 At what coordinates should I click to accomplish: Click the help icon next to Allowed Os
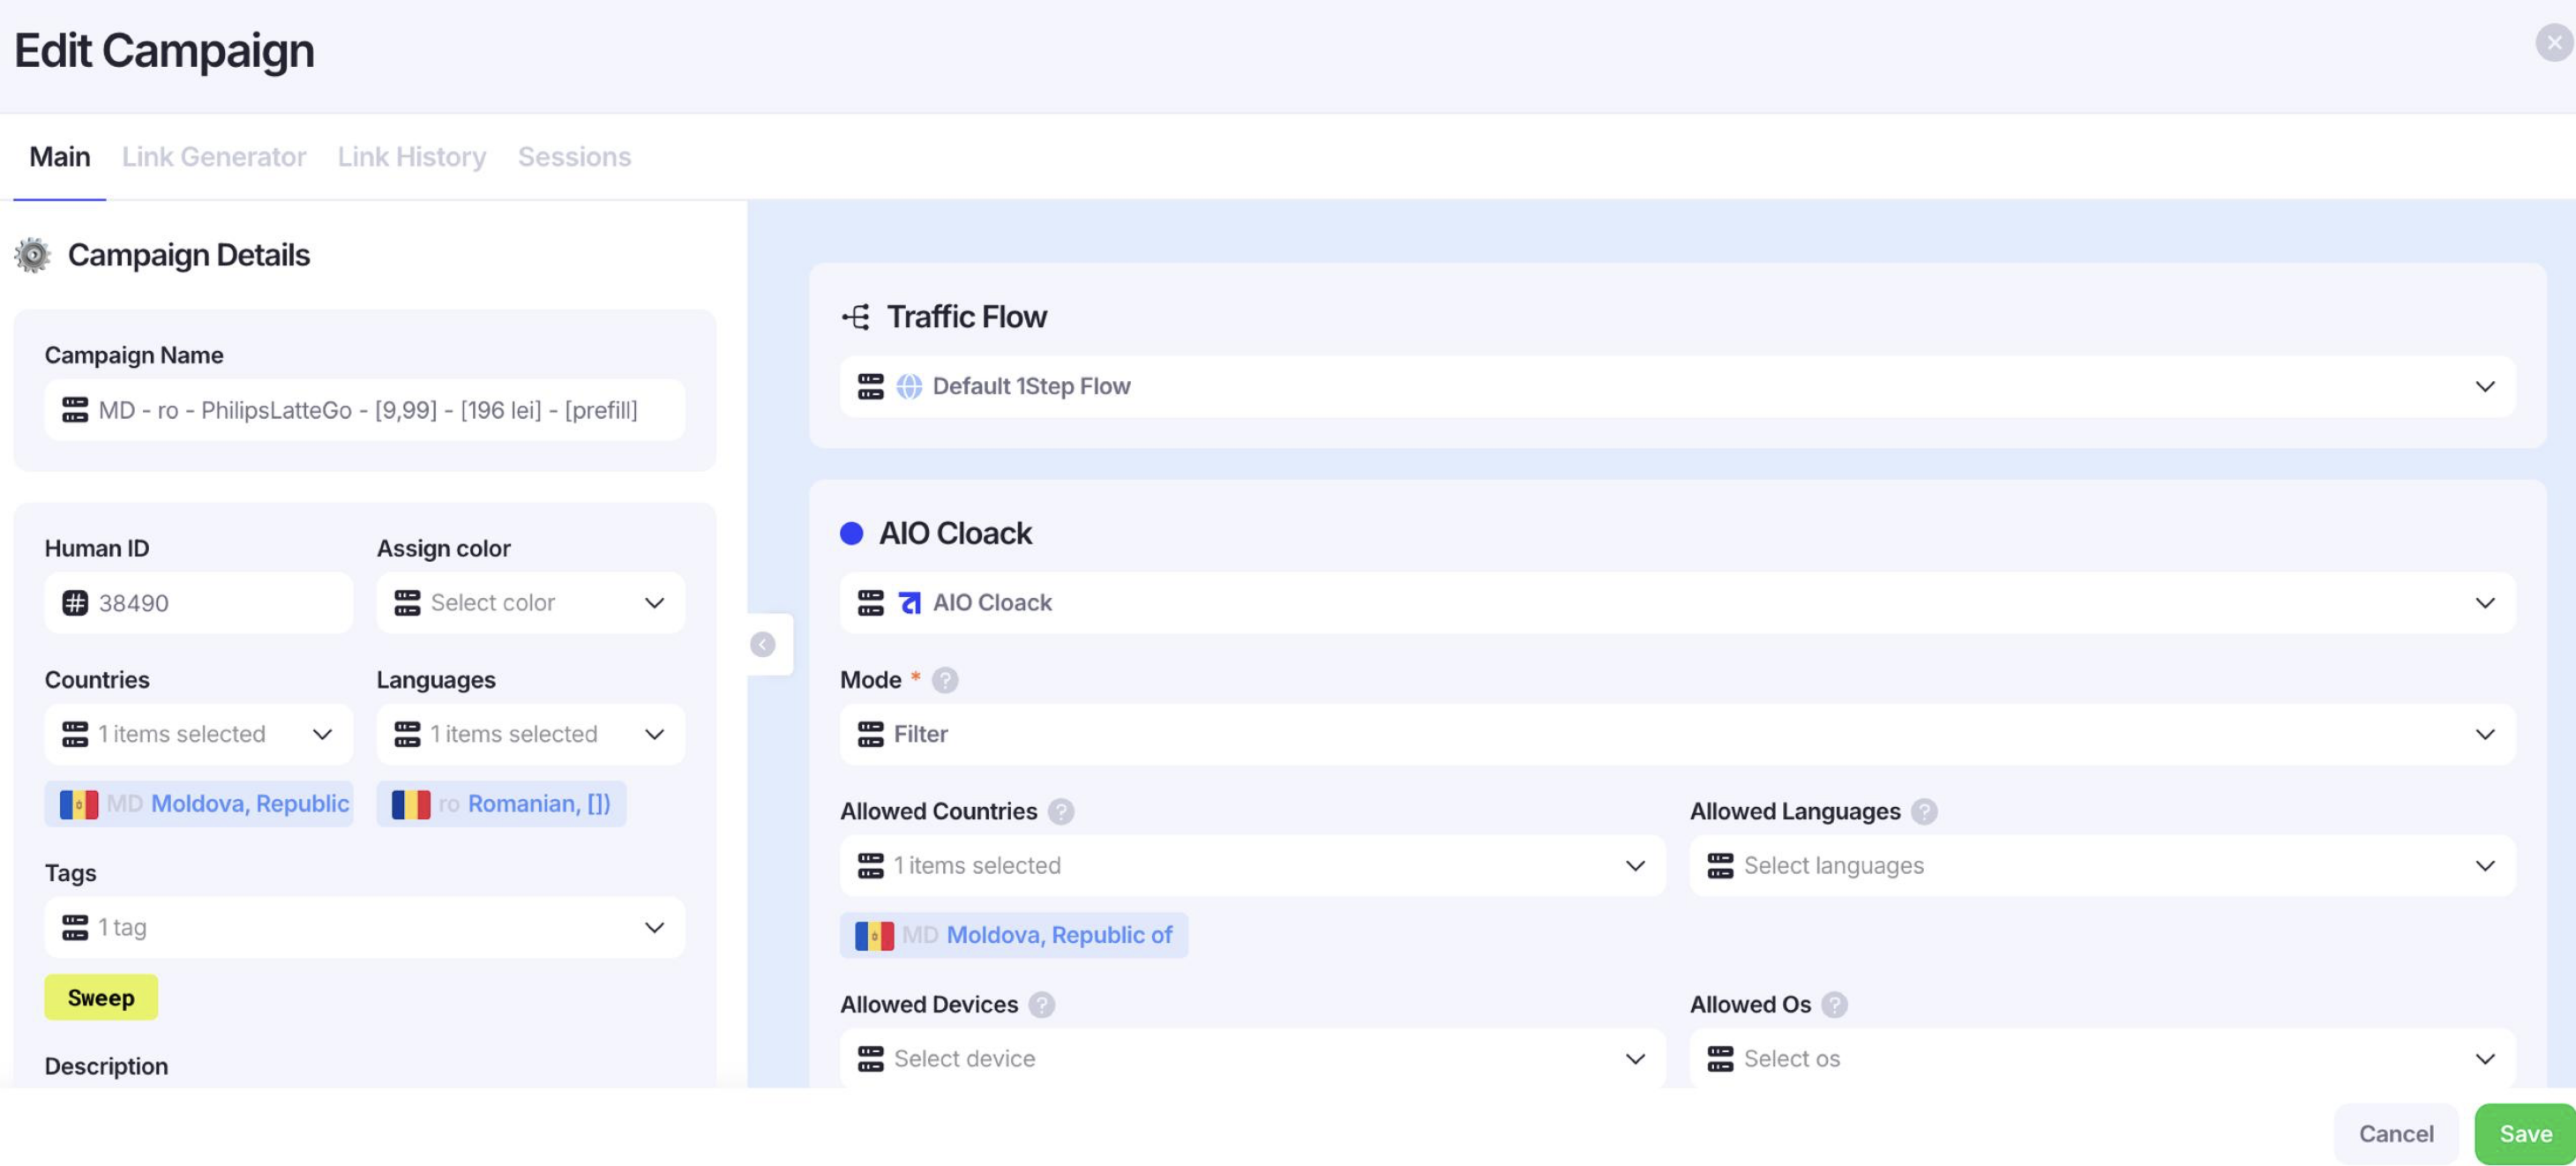pyautogui.click(x=1833, y=1005)
